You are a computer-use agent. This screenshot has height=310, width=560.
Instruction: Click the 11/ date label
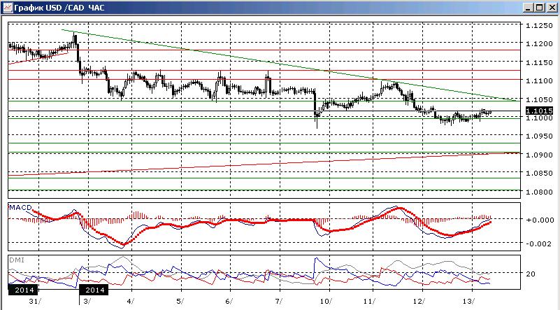tap(371, 301)
